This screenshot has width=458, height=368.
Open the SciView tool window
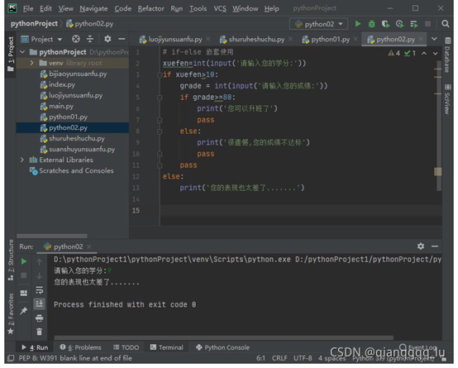pyautogui.click(x=447, y=100)
